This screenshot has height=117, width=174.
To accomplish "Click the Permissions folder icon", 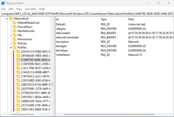I will click(x=15, y=39).
